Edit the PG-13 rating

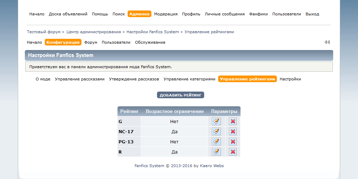coord(216,142)
